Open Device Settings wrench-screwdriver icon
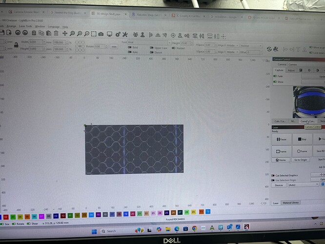Image resolution: width=325 pixels, height=244 pixels. click(125, 34)
